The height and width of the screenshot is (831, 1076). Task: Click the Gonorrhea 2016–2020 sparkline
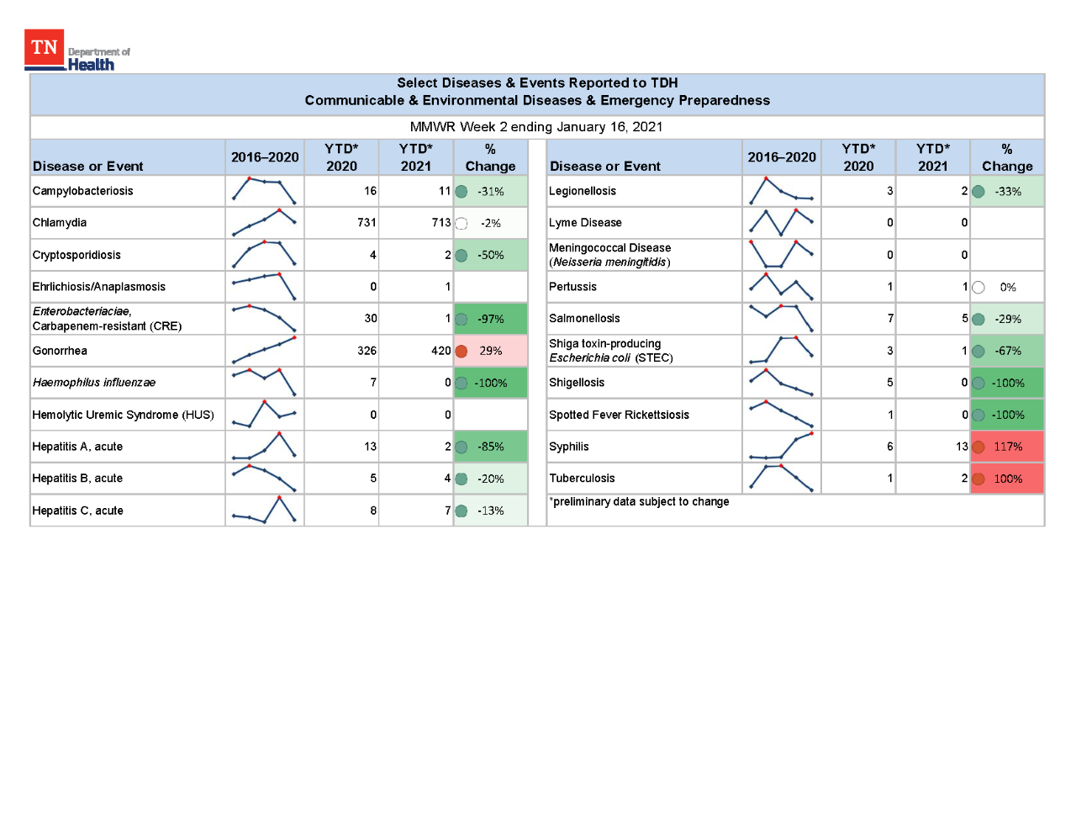(x=264, y=350)
